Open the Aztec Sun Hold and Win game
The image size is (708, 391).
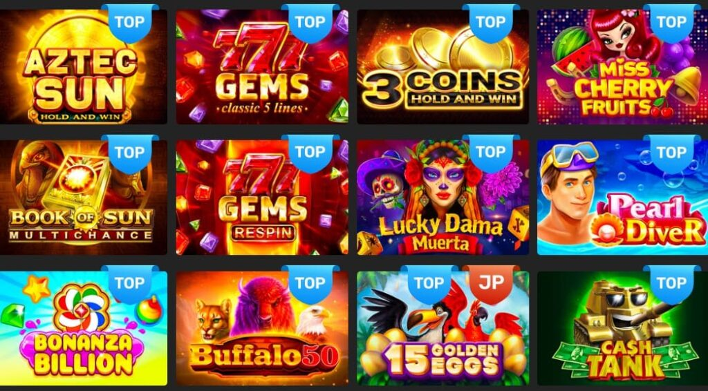83,67
